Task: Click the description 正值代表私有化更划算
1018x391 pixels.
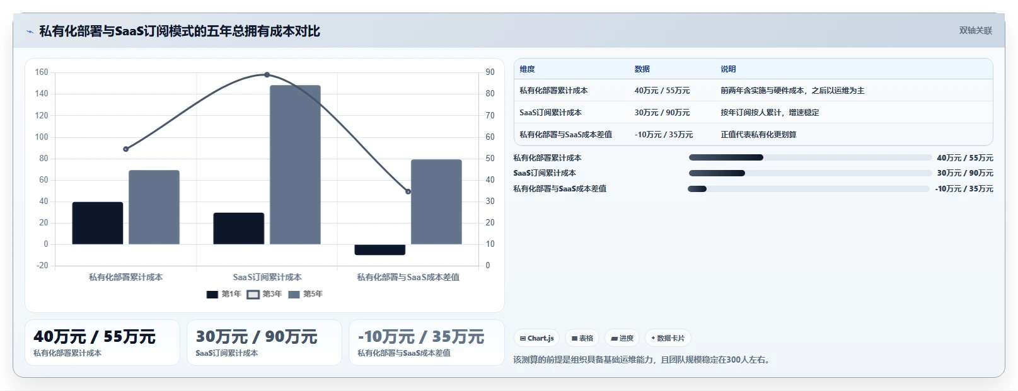Action: coord(758,135)
